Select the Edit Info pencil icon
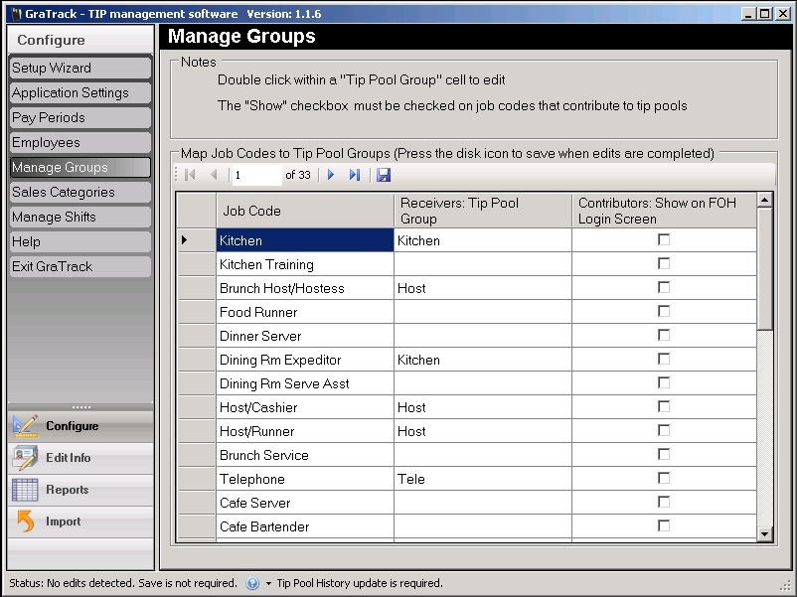797x597 pixels. 25,456
